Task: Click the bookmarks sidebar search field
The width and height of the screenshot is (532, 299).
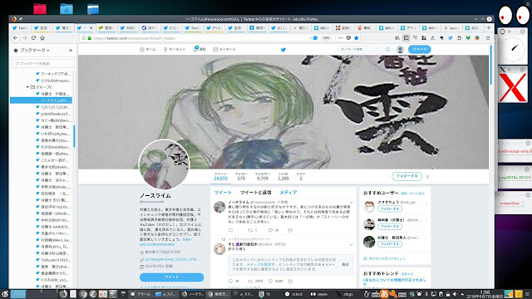Action: click(x=43, y=63)
